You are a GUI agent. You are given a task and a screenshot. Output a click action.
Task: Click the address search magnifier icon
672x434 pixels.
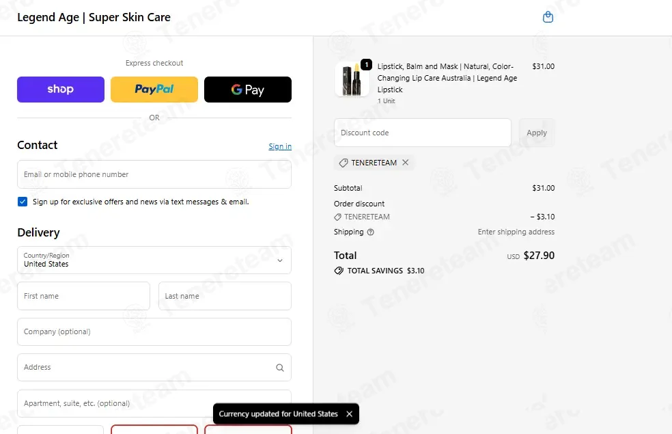tap(280, 368)
